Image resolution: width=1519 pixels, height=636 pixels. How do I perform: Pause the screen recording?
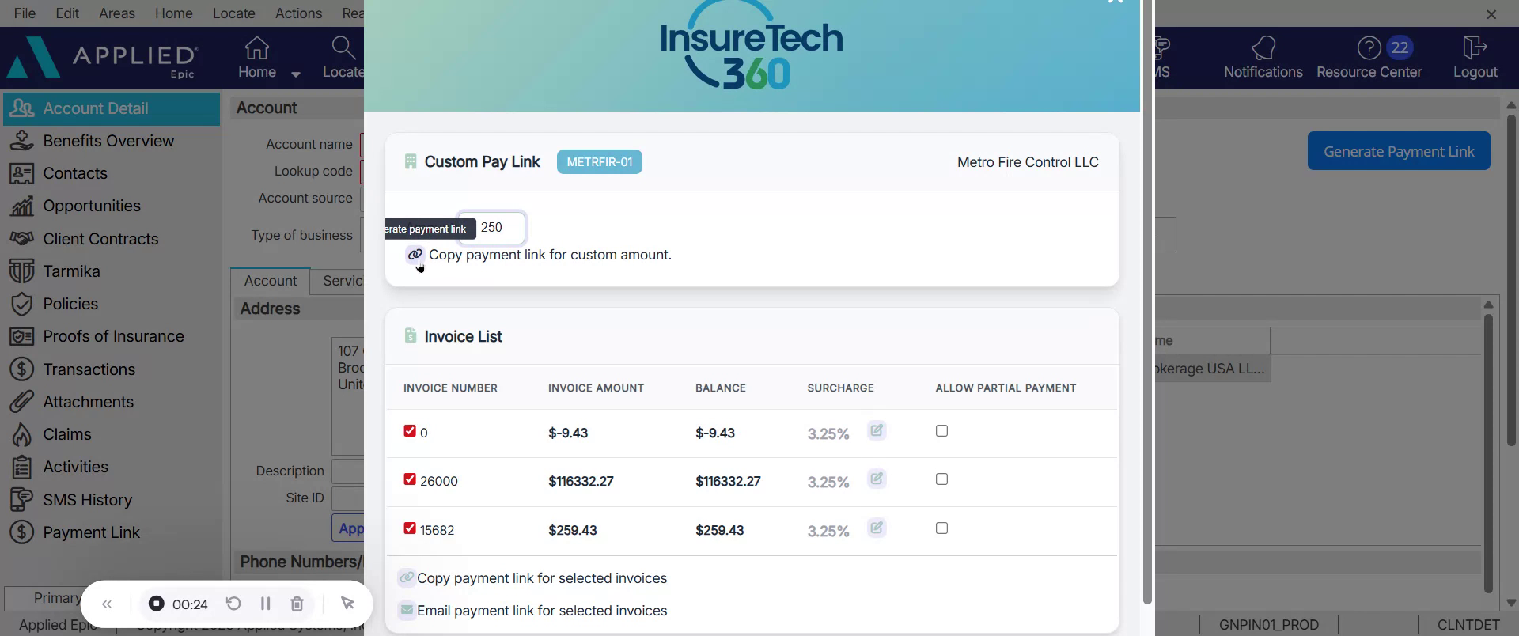coord(265,604)
